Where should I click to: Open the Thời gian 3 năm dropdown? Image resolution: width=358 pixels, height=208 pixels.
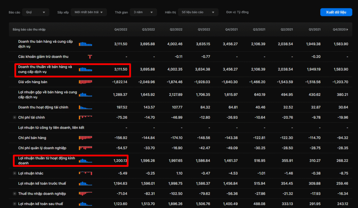pos(143,12)
